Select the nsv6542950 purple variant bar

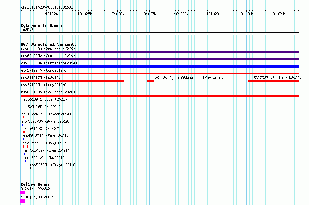[x=160, y=59]
